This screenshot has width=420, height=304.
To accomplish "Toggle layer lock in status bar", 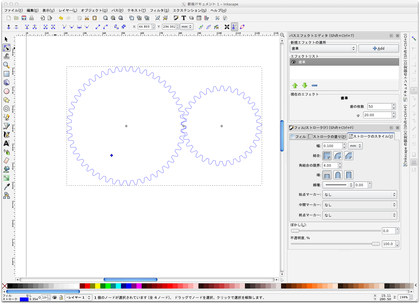I will coord(61,297).
